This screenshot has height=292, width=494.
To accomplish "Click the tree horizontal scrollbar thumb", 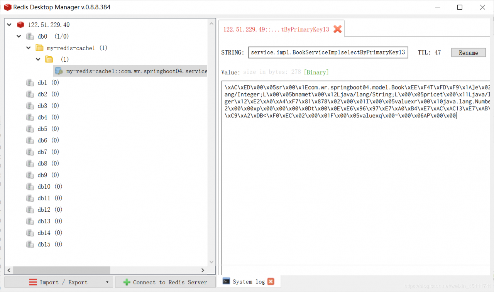I will click(61, 270).
